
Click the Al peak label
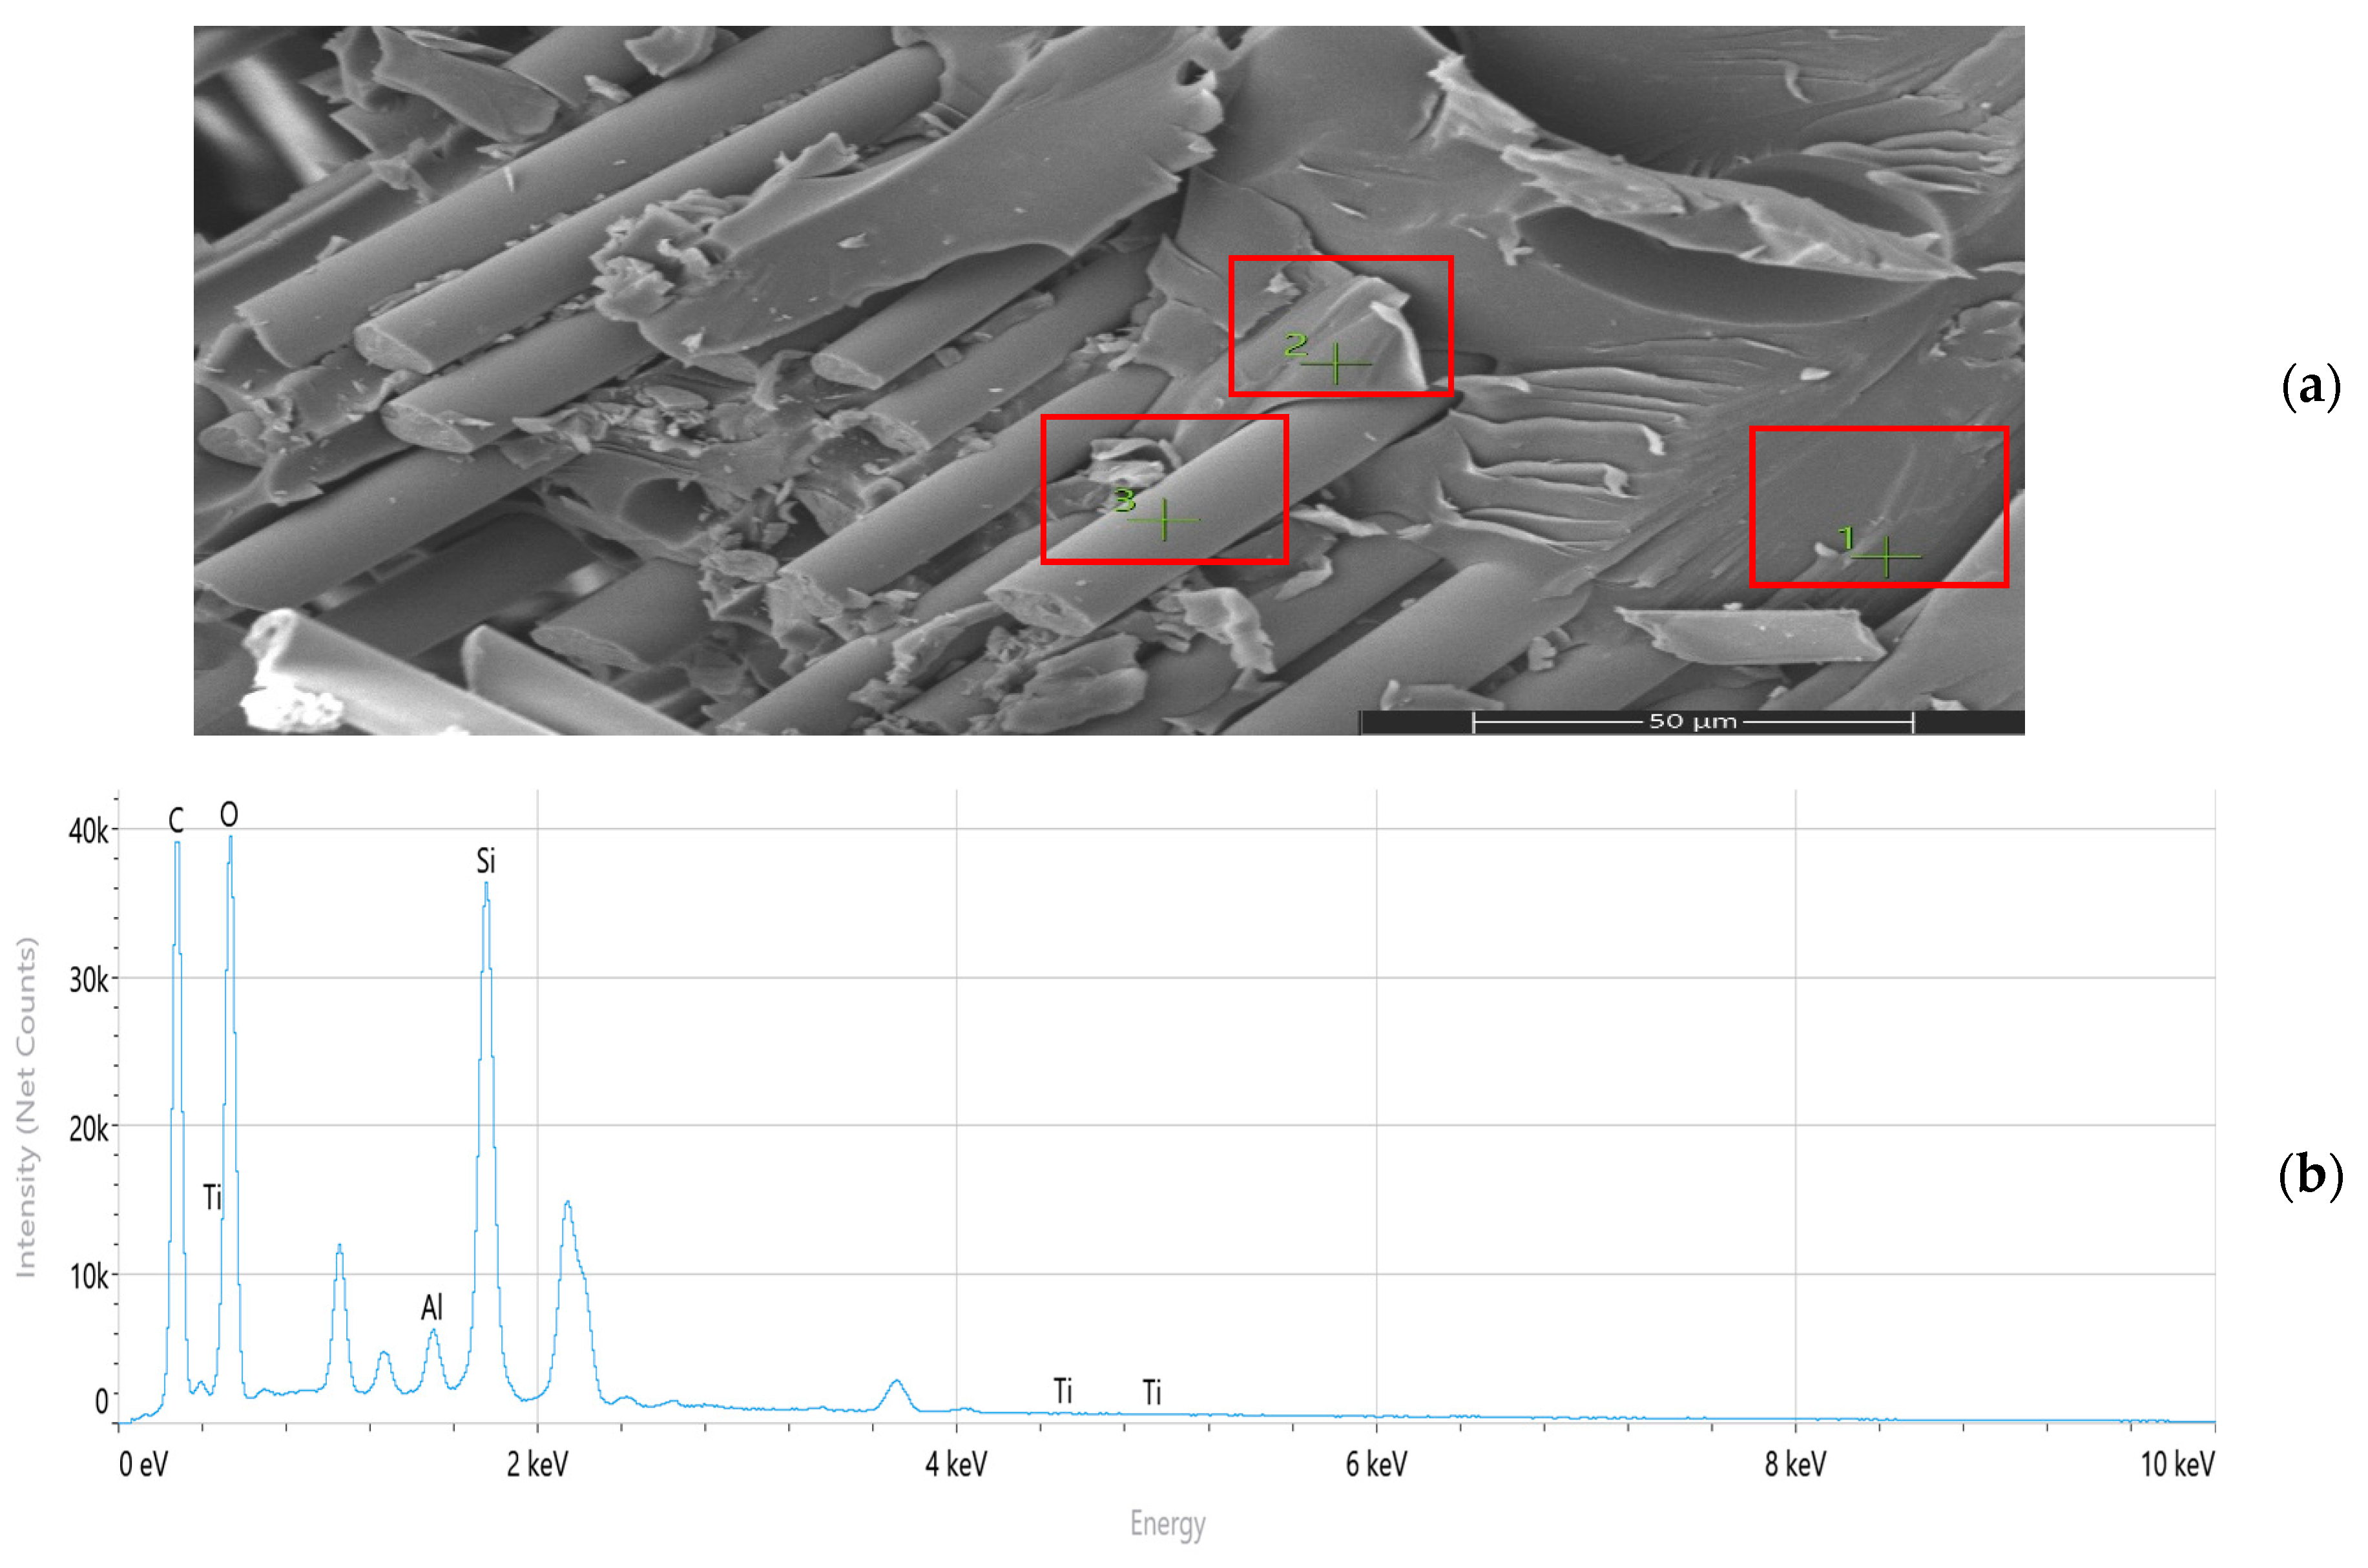[x=432, y=1307]
